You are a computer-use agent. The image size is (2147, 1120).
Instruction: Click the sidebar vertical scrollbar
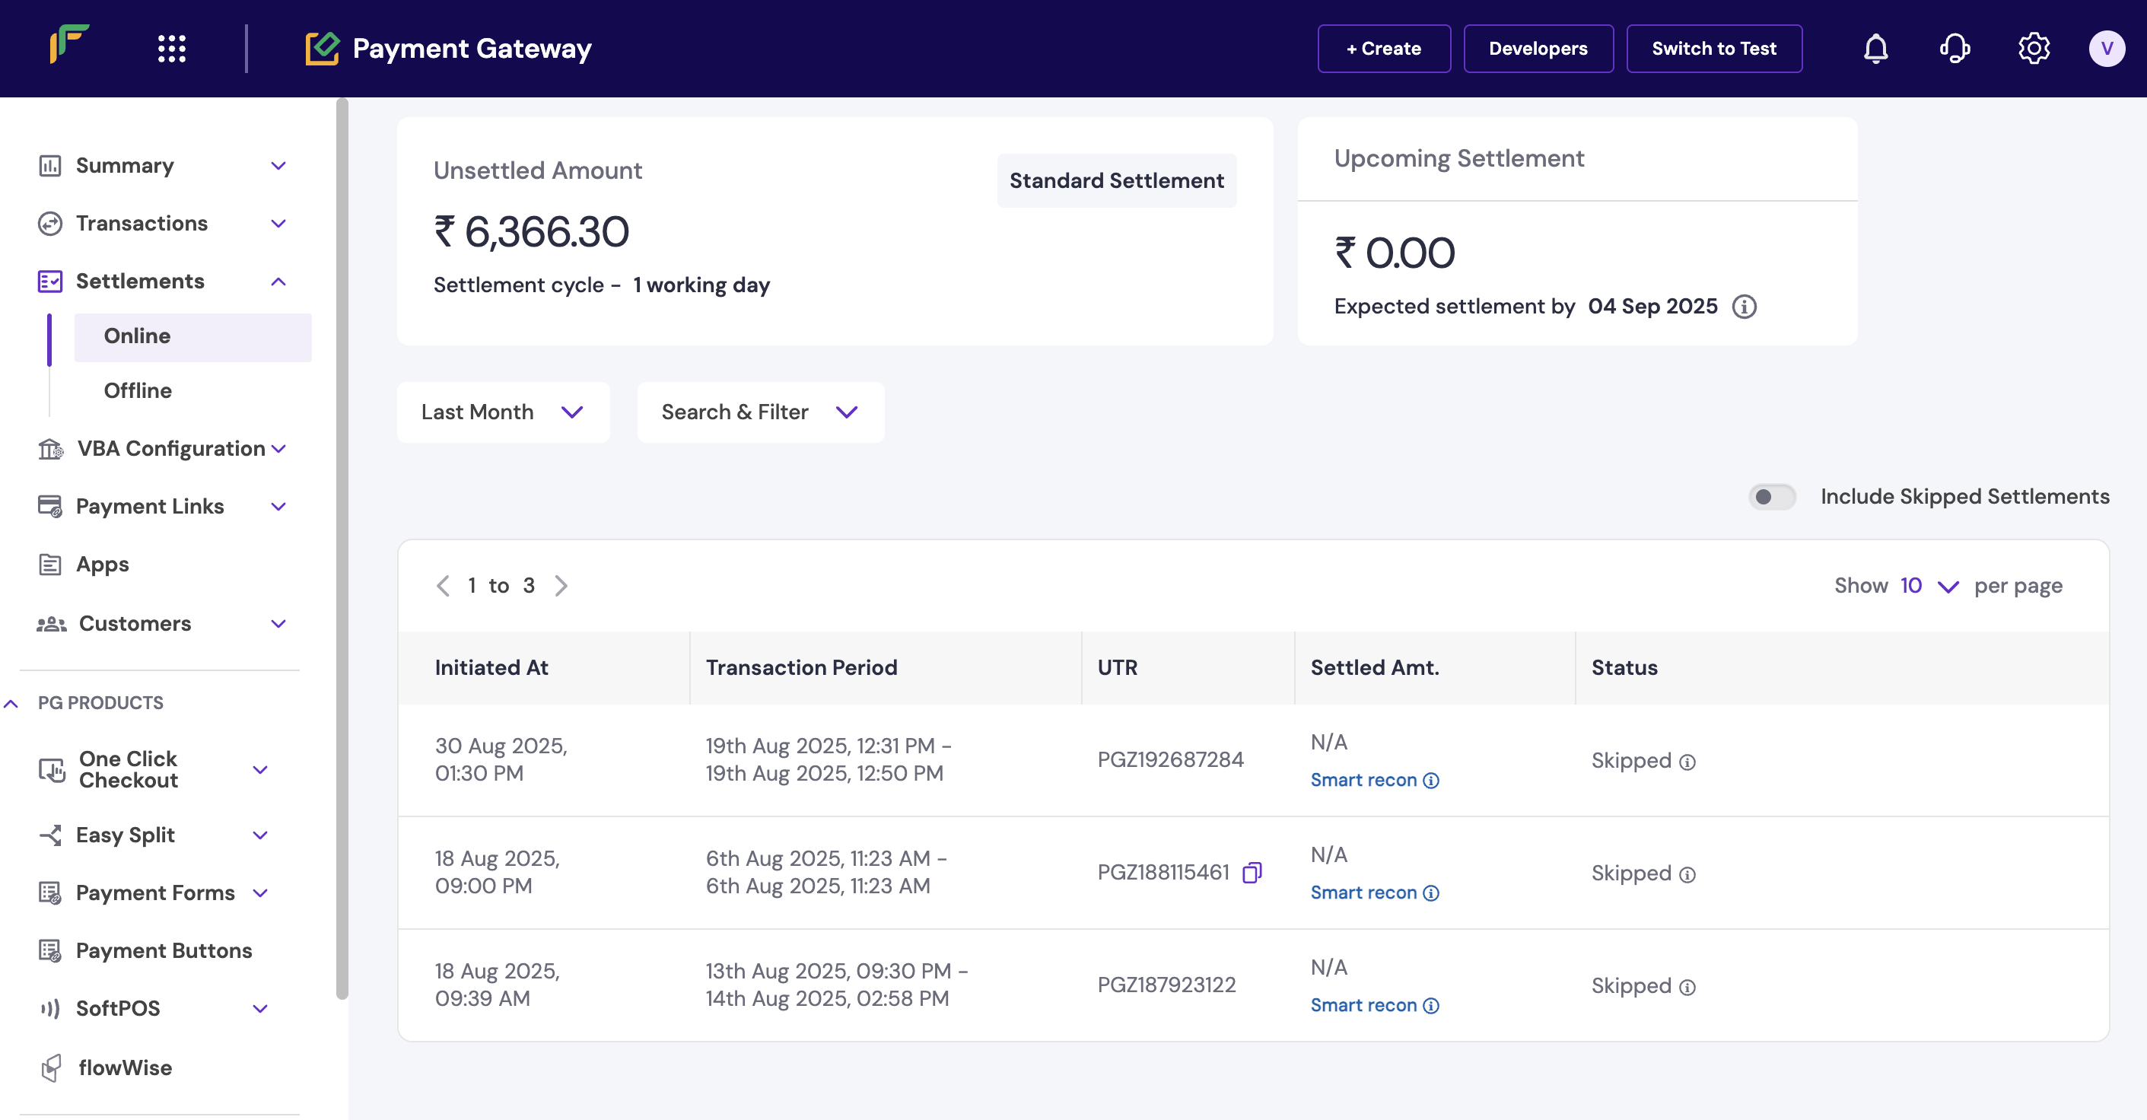coord(342,550)
